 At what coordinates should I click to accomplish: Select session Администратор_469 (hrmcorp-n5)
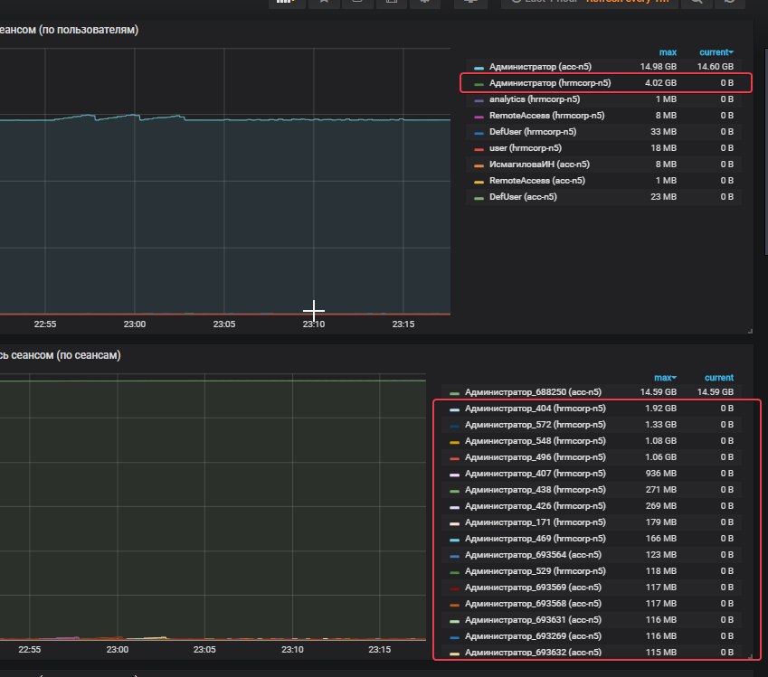[x=535, y=539]
